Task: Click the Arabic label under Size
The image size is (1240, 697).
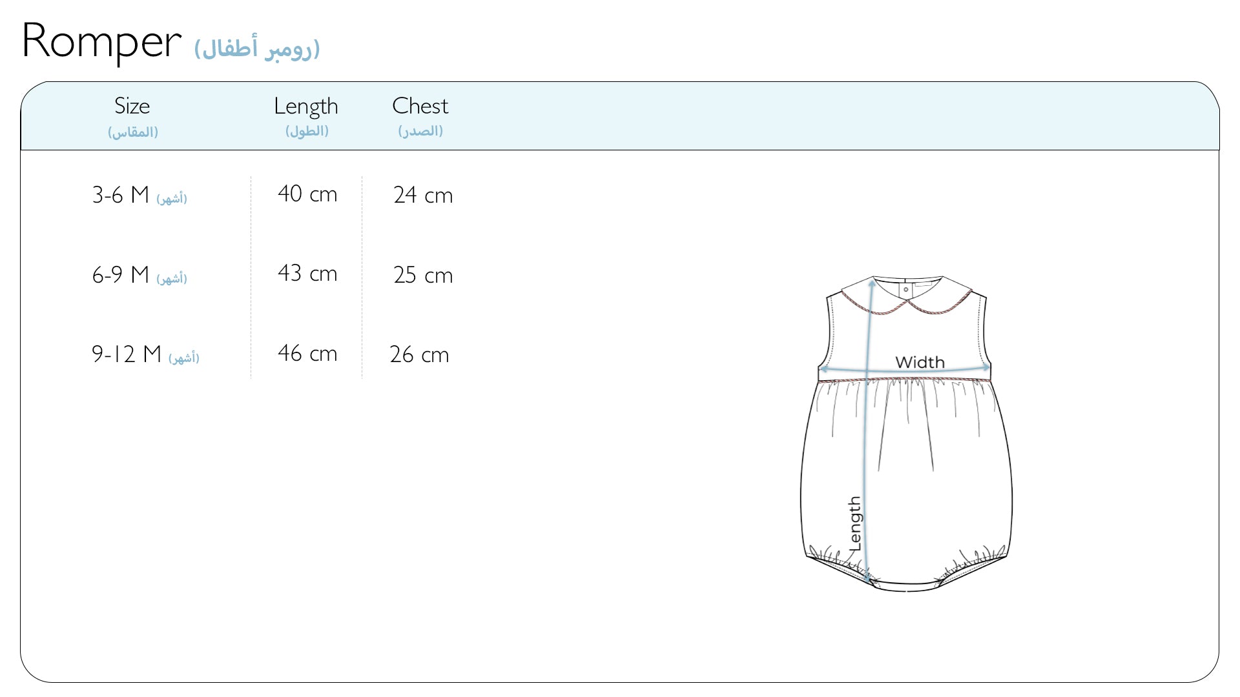Action: [x=133, y=132]
